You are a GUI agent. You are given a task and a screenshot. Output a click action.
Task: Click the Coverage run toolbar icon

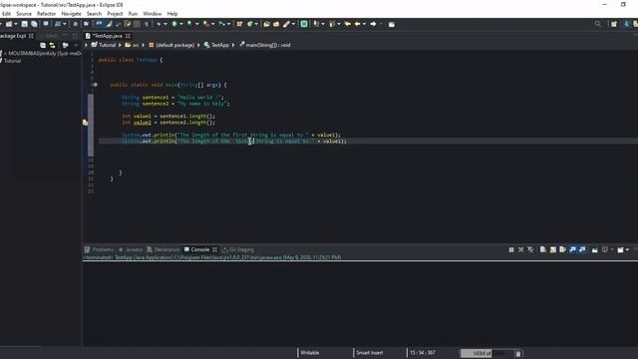189,24
